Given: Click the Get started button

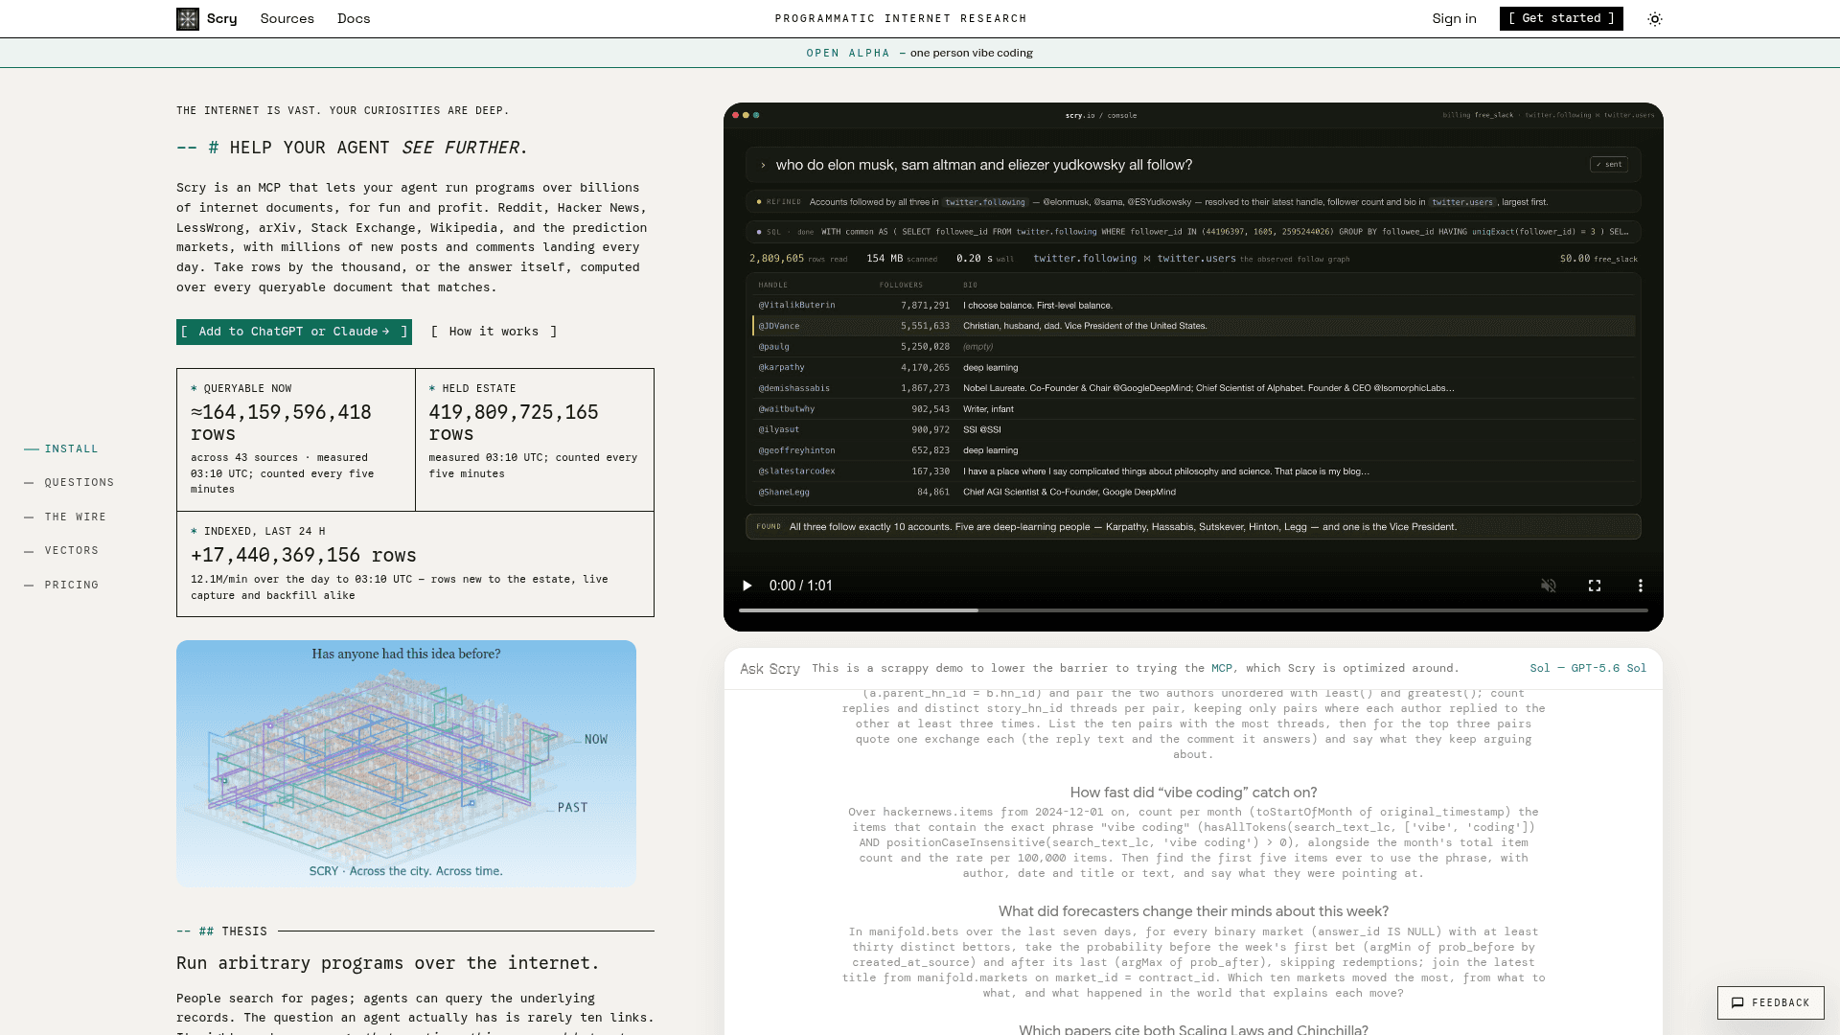Looking at the screenshot, I should (1561, 18).
